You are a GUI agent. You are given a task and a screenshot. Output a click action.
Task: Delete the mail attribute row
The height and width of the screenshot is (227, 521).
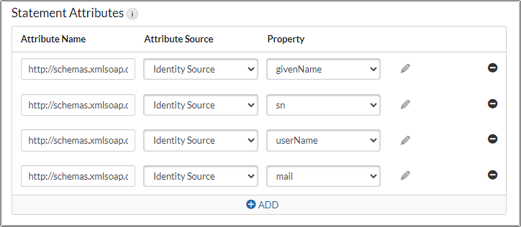[493, 174]
